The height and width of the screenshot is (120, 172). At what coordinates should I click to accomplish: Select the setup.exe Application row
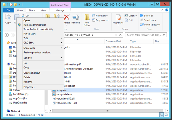pos(110,90)
